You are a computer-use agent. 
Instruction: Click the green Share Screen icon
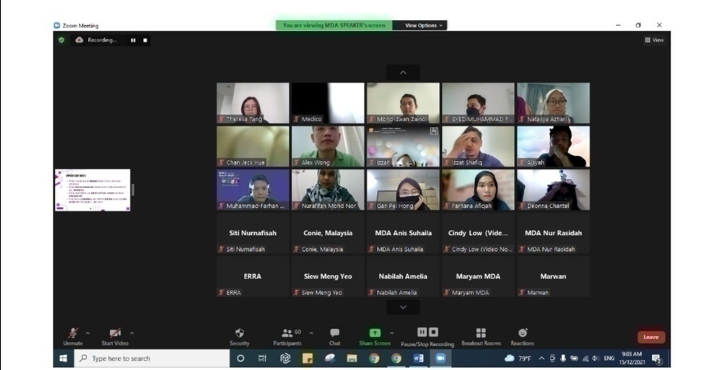tap(375, 333)
